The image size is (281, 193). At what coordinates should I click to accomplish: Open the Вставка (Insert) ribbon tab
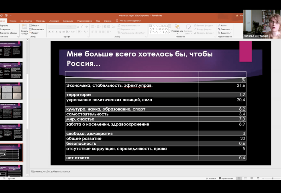13,21
